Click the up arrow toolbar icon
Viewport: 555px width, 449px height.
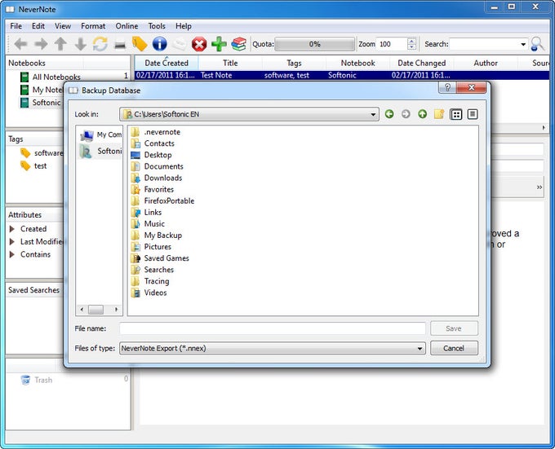[60, 44]
